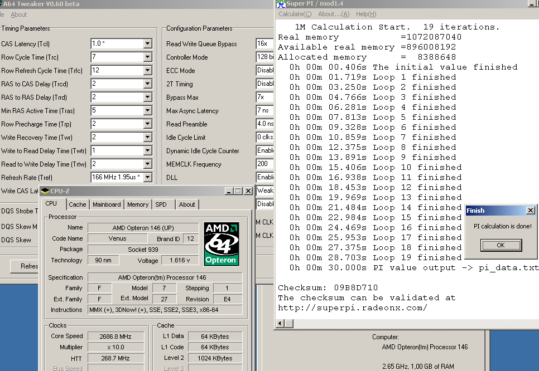This screenshot has height=371, width=539.
Task: Open the About menu in Super PI
Action: point(334,14)
